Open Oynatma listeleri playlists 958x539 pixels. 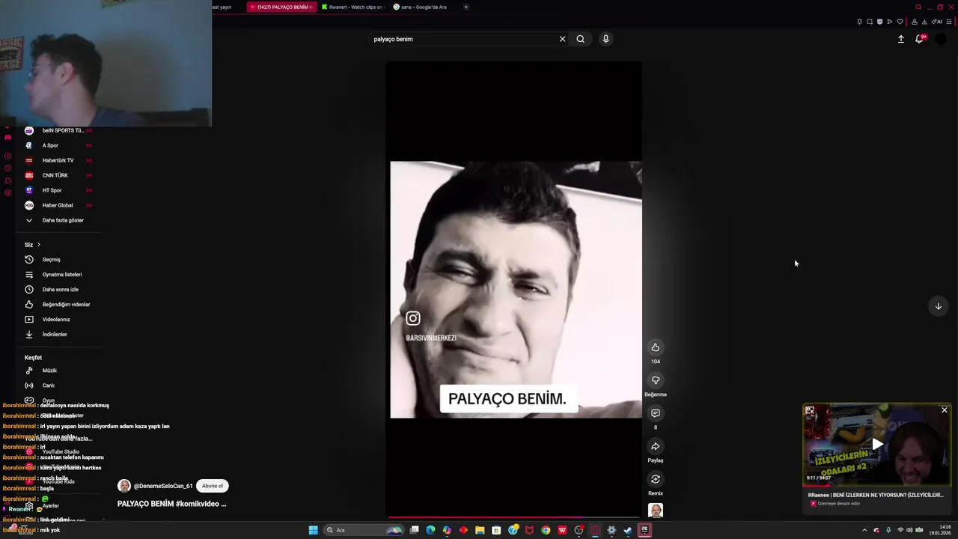58,275
